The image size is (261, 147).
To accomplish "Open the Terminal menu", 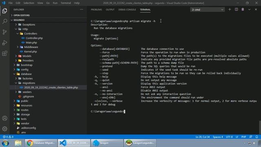I will tap(66, 3).
